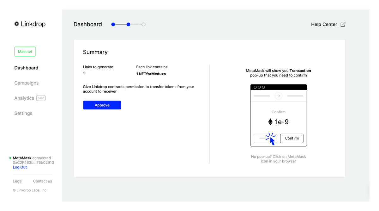Viewport: 379px width, 211px height.
Task: Click No pop-up hint text
Action: coord(279,159)
